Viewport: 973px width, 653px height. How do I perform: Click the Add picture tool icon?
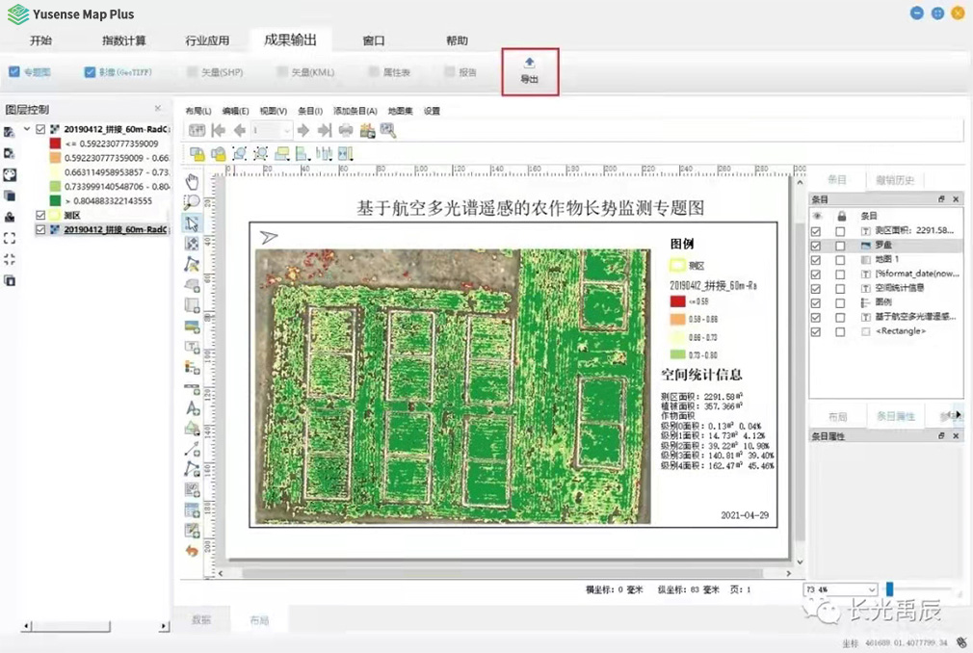[x=192, y=326]
